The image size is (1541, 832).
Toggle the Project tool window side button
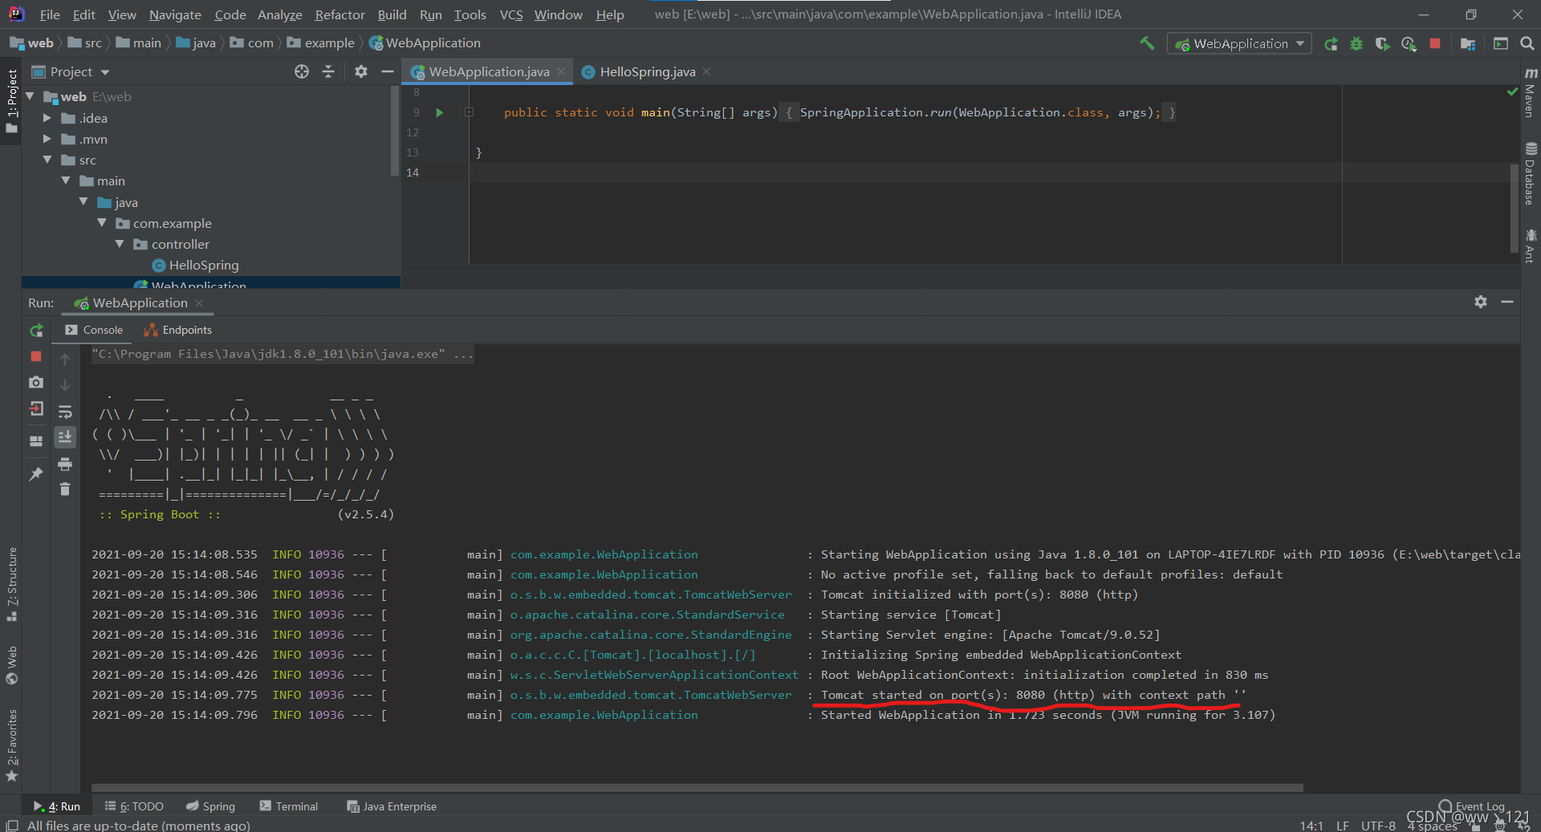point(11,100)
